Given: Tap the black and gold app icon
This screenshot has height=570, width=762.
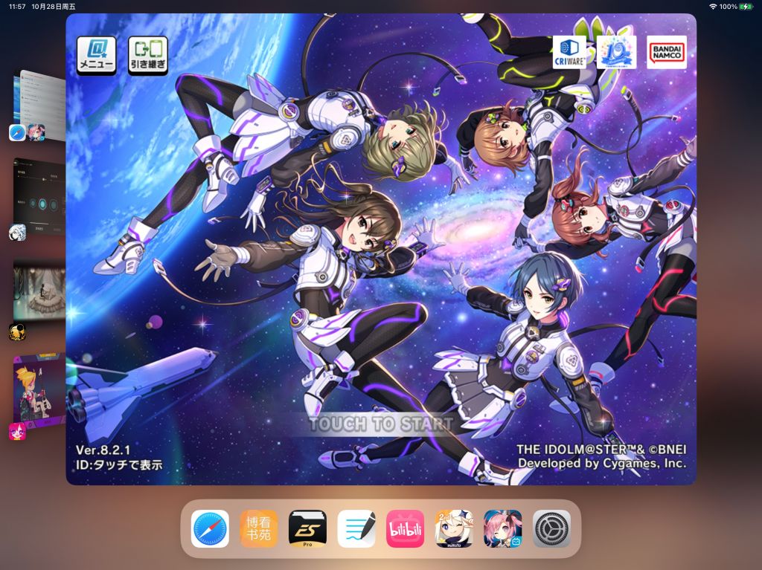Looking at the screenshot, I should (18, 332).
